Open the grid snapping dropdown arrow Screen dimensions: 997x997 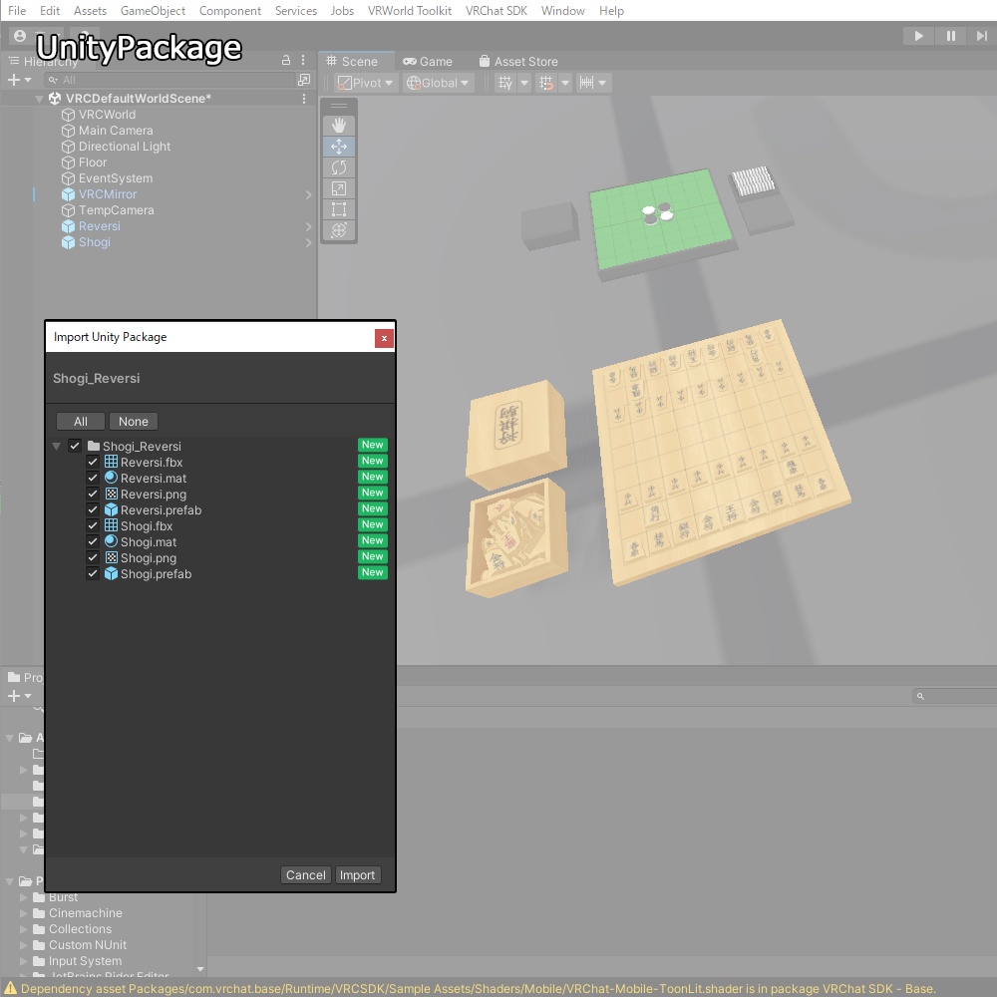[x=565, y=83]
